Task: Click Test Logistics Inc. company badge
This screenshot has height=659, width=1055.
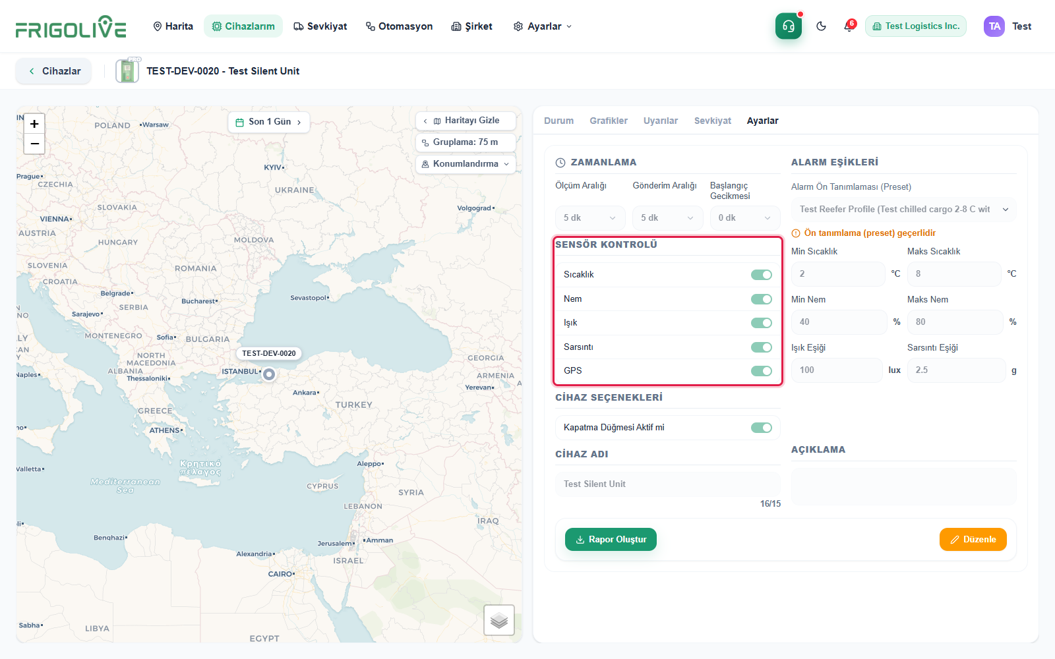Action: pyautogui.click(x=916, y=26)
